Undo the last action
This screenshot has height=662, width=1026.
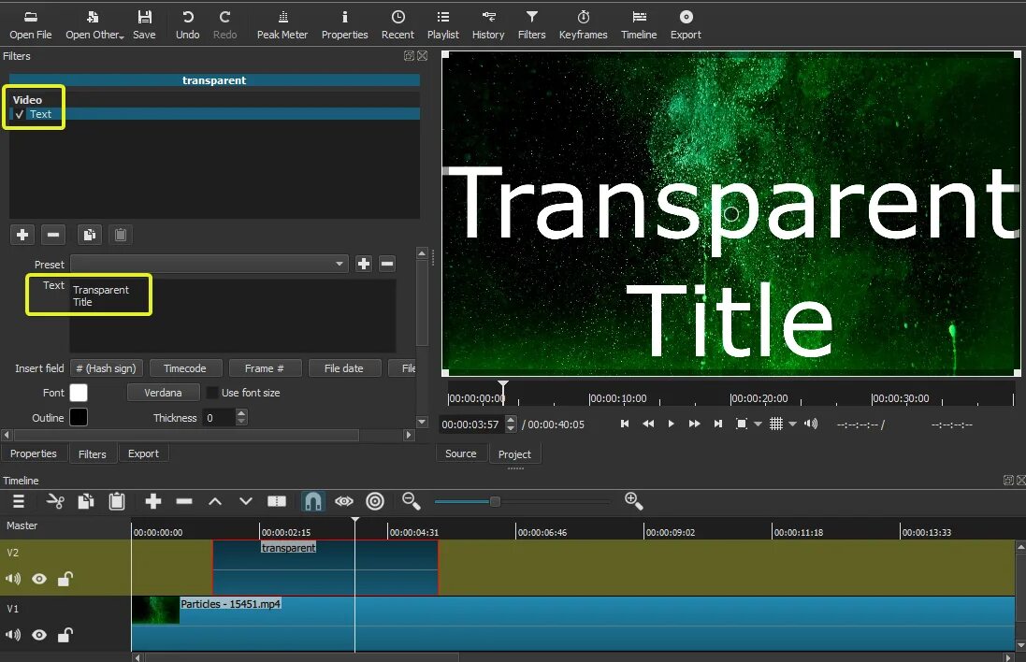click(x=187, y=25)
